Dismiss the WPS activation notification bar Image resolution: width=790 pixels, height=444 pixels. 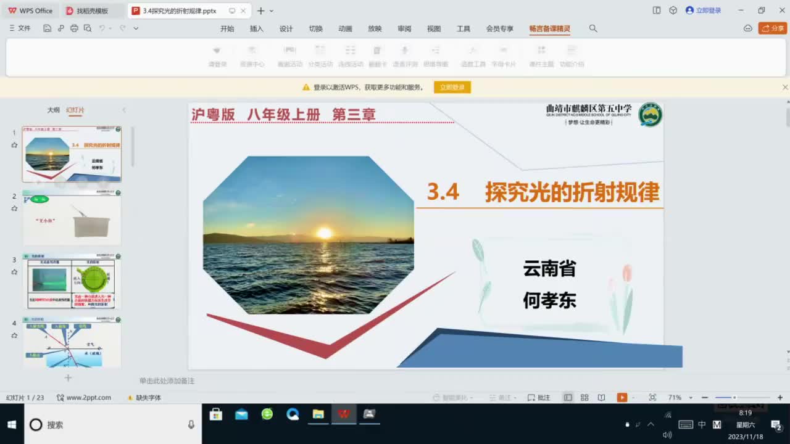[785, 88]
